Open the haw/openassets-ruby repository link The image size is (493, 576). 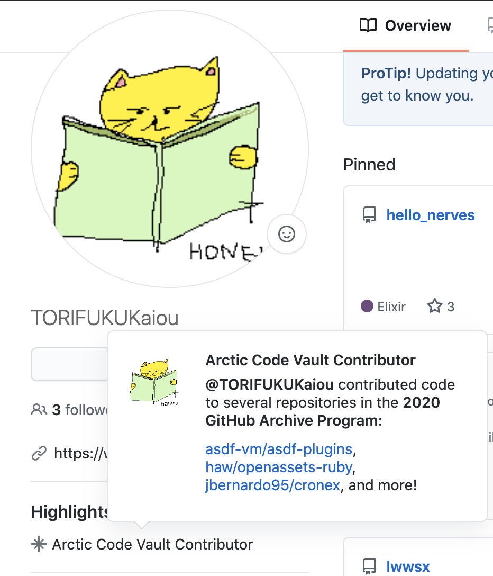click(x=279, y=467)
